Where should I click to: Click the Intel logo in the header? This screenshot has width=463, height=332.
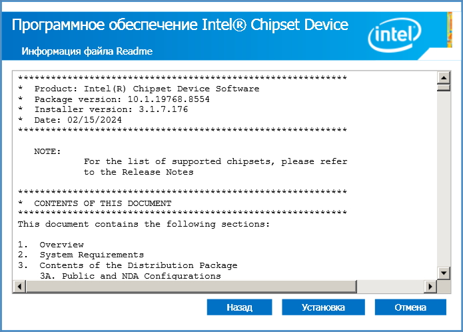[x=394, y=35]
